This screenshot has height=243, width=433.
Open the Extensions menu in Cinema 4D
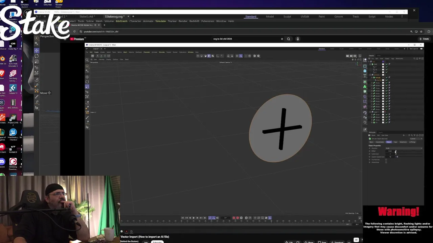click(208, 21)
